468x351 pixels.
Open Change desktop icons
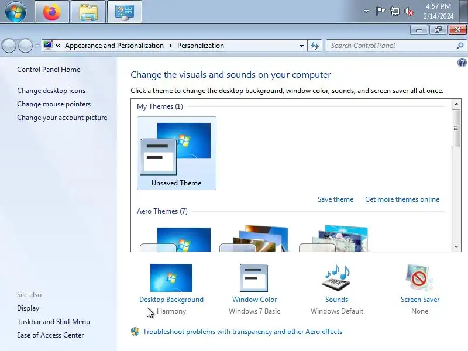coord(51,91)
